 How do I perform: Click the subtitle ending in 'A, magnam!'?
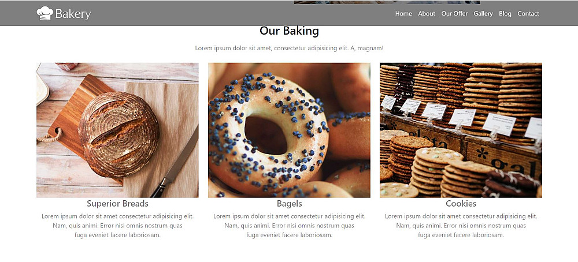289,48
